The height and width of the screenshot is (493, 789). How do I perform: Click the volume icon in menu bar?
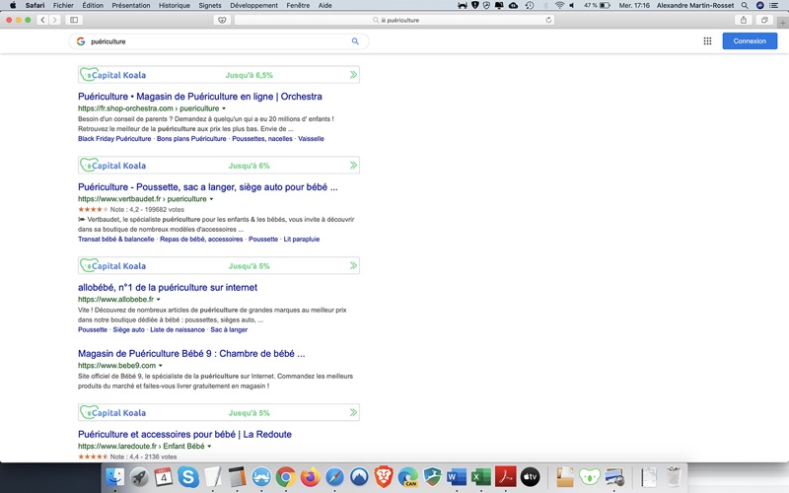pyautogui.click(x=572, y=5)
